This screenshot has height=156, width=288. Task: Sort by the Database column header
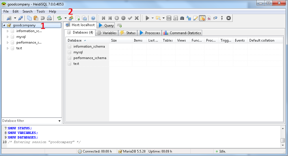[x=87, y=40]
